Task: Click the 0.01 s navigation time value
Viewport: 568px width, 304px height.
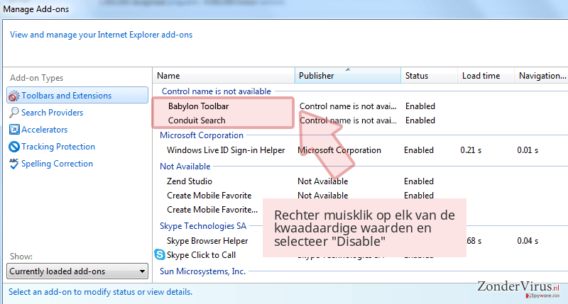Action: click(x=528, y=150)
